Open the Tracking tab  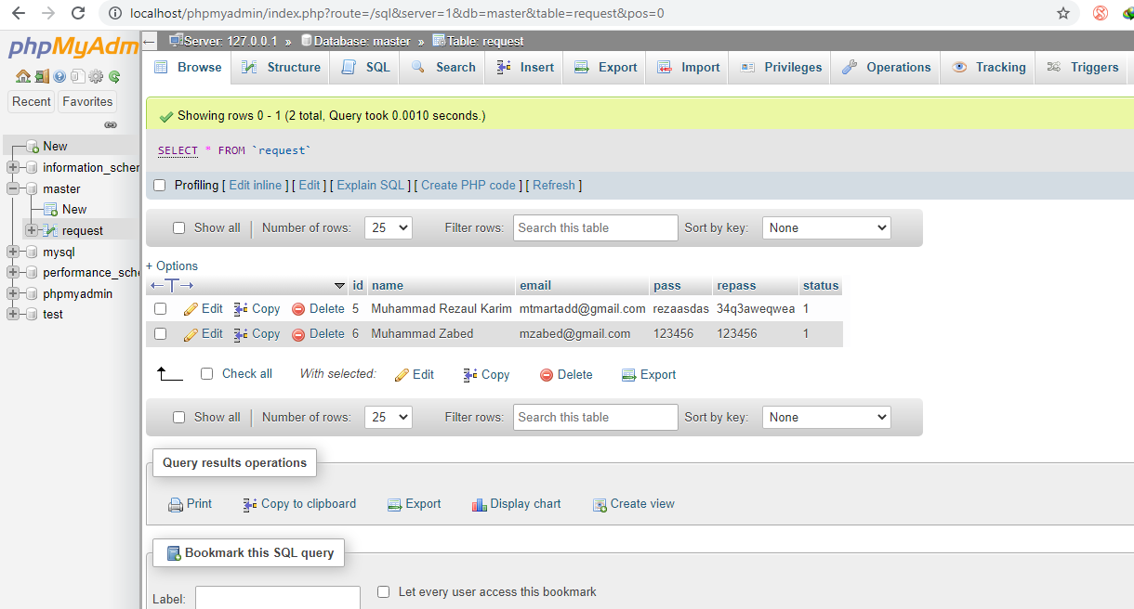coord(988,67)
